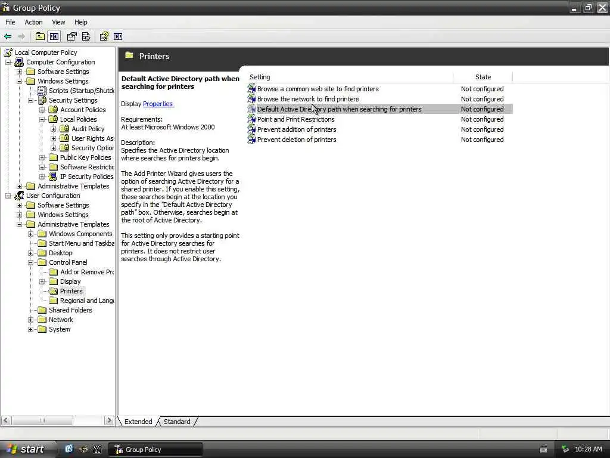This screenshot has width=610, height=458.
Task: Select Security Options tree item
Action: click(92, 148)
